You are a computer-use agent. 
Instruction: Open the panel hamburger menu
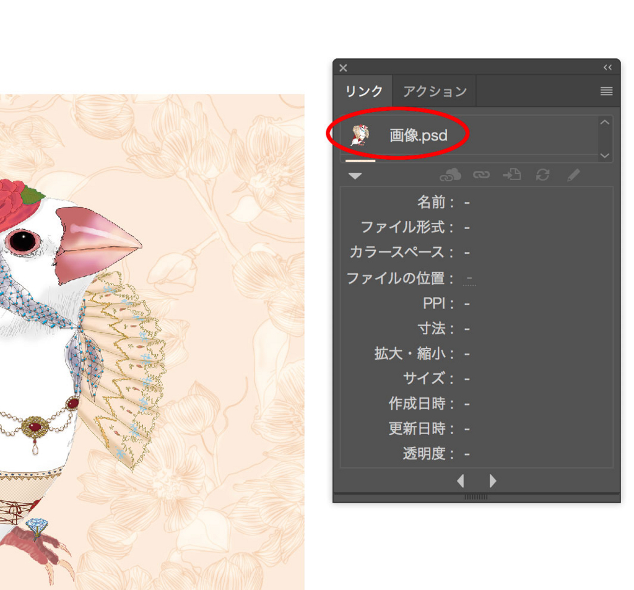pyautogui.click(x=606, y=92)
